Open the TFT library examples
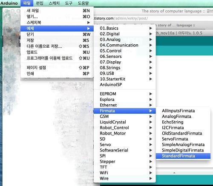 [x=125, y=167]
